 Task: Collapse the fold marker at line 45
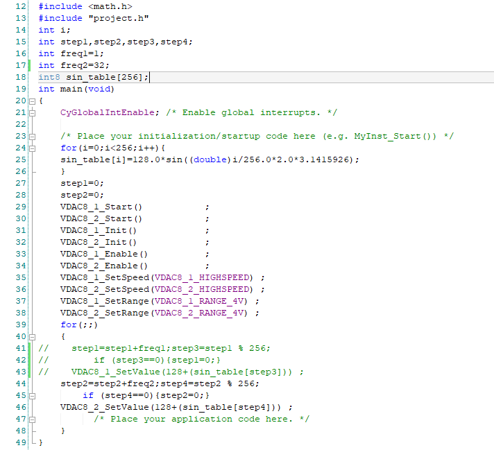coord(32,396)
